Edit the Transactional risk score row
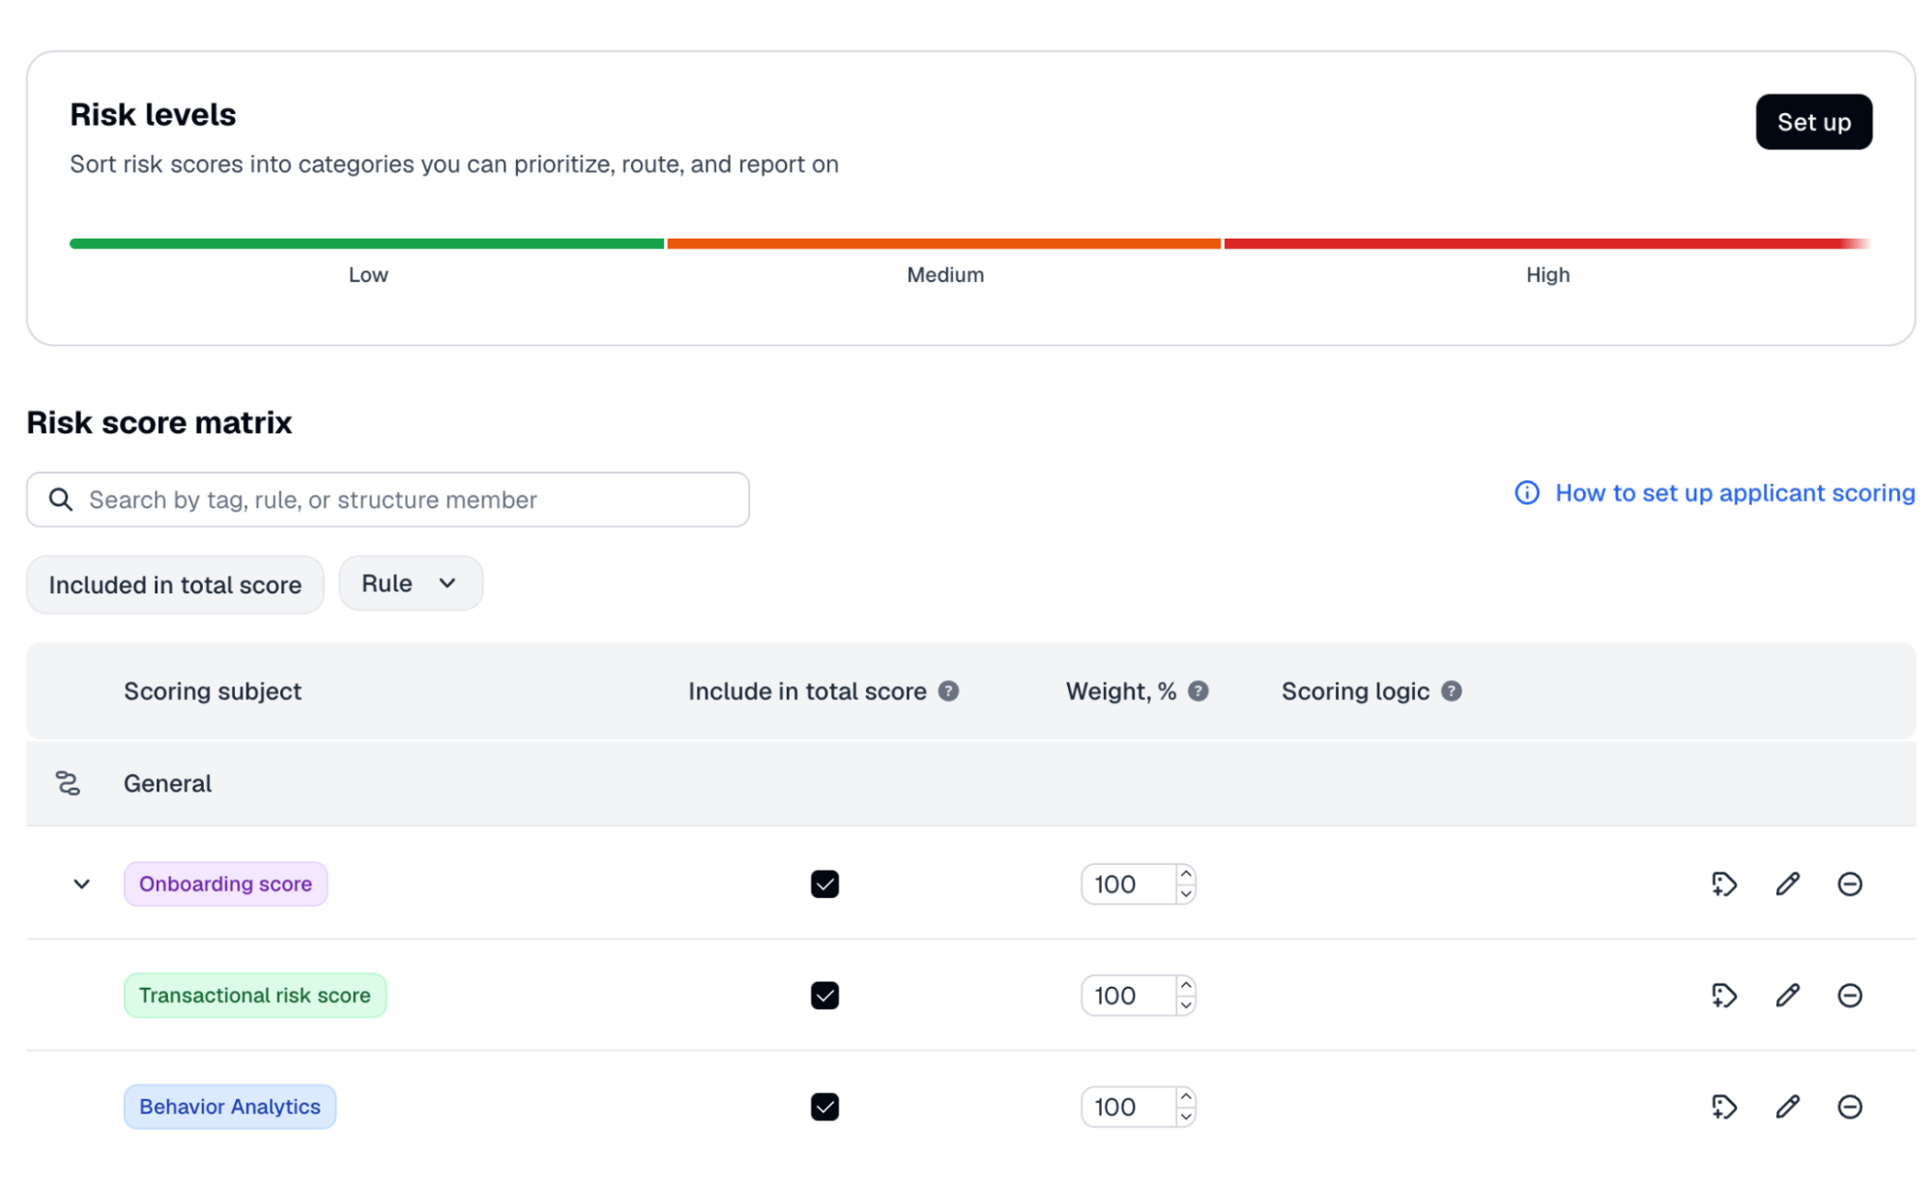1932x1179 pixels. (1787, 994)
